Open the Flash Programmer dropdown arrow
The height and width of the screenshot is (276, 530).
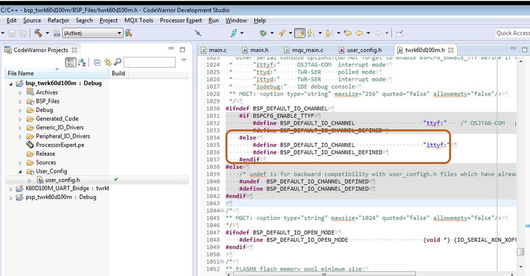click(242, 33)
